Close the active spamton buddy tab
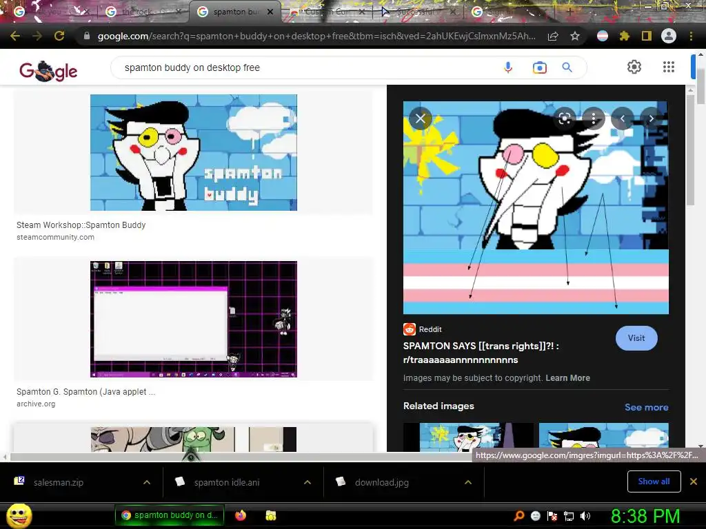 click(x=270, y=12)
